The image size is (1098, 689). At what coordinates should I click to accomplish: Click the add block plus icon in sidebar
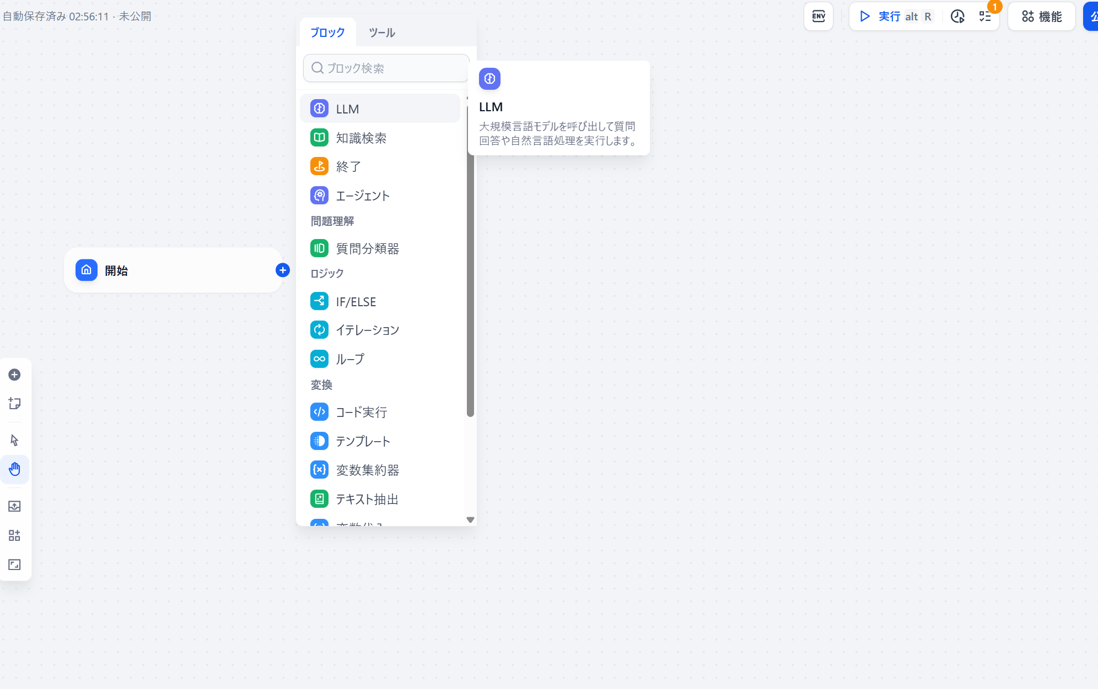15,375
